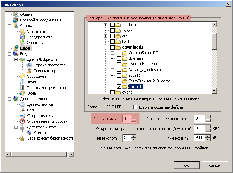Click the Cancel button

click(215, 165)
